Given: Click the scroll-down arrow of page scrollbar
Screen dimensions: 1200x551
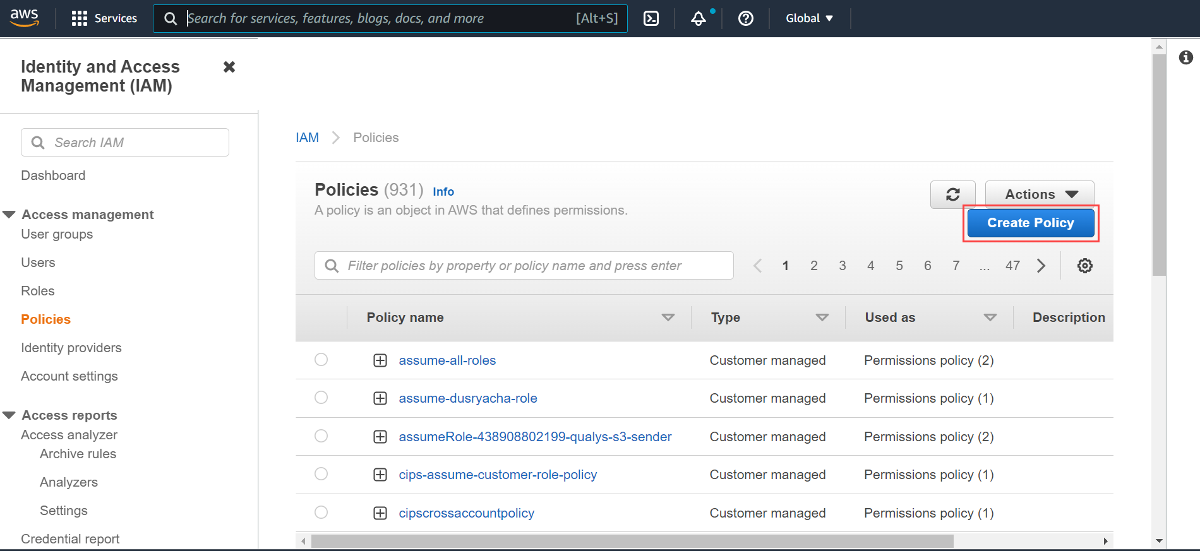Looking at the screenshot, I should (1159, 541).
